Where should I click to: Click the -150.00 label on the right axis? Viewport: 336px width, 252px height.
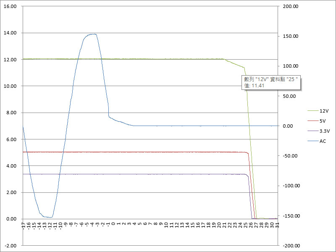tap(291, 216)
